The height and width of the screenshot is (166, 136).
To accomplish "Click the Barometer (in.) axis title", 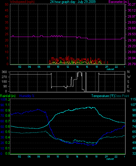I will click(x=118, y=2).
